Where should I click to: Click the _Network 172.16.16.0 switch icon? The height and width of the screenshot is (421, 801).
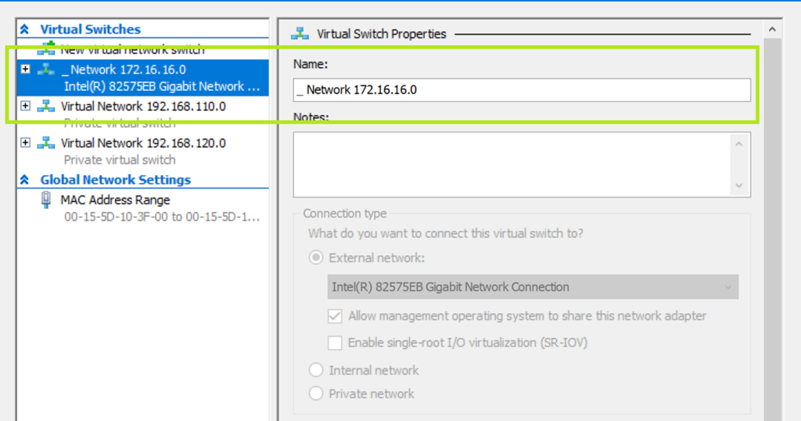(x=46, y=70)
